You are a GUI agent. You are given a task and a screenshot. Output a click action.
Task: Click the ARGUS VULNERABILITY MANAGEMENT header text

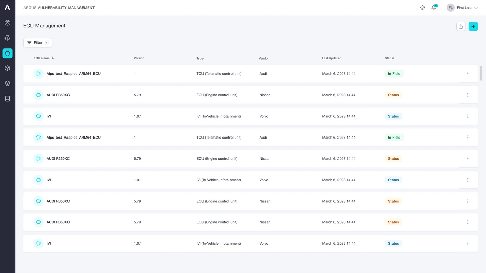pos(59,8)
